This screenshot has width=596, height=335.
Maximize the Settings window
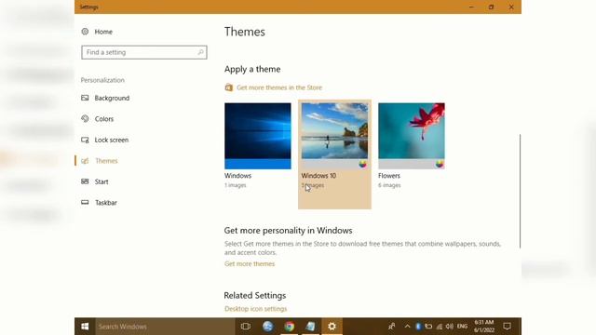(x=491, y=7)
